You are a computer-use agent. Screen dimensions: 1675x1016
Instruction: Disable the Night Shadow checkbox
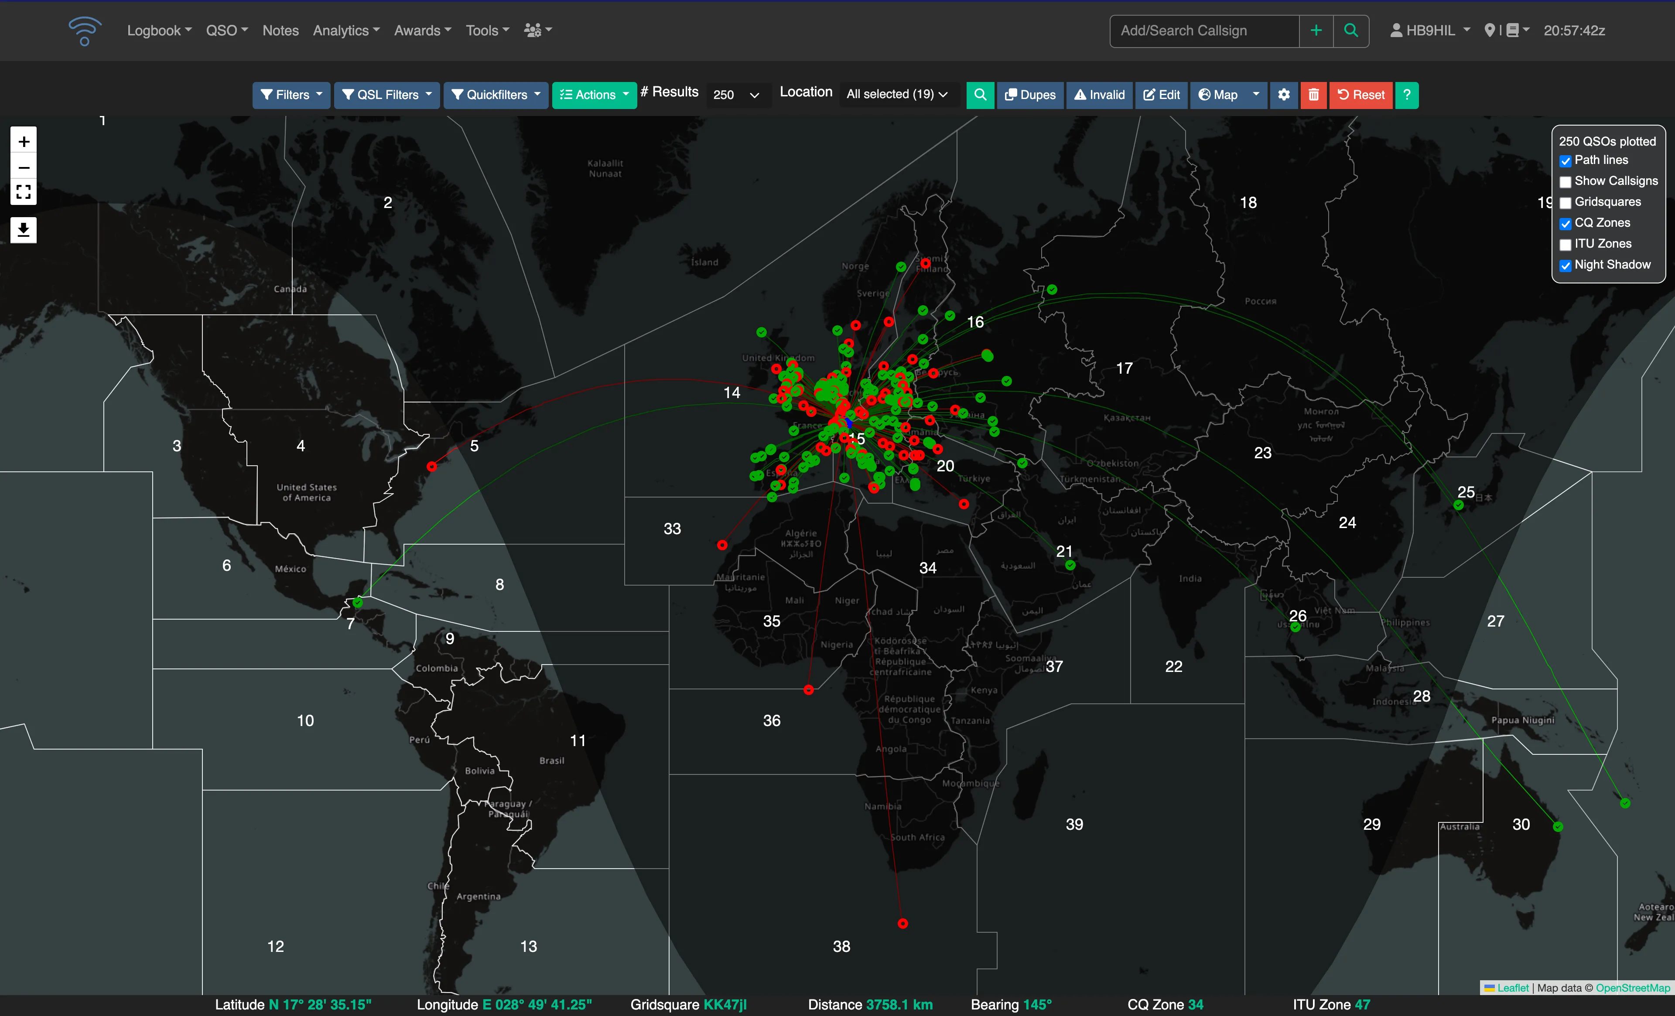pos(1566,266)
